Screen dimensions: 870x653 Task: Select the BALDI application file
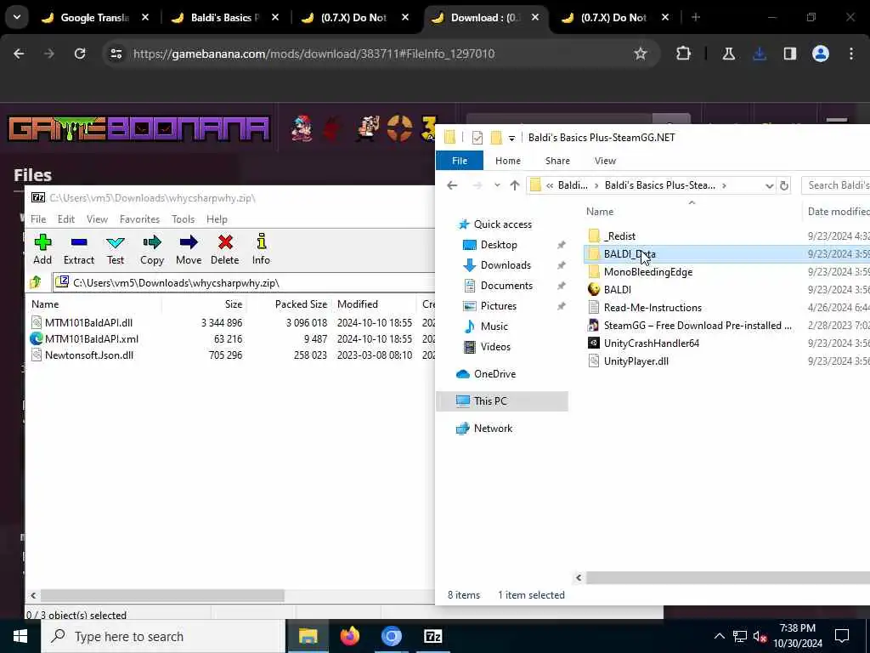coord(617,290)
